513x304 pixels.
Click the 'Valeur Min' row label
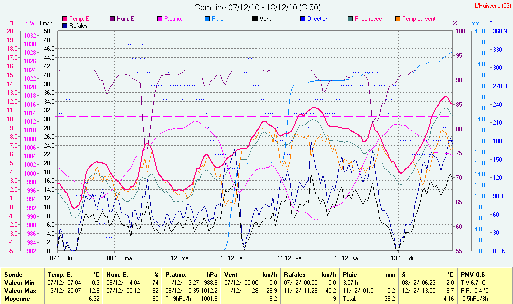(19, 283)
